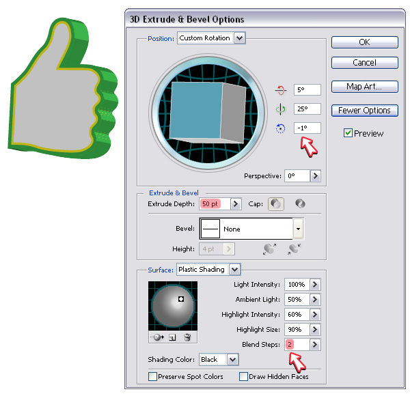The width and height of the screenshot is (410, 396).
Task: Click the Position label
Action: pos(161,39)
